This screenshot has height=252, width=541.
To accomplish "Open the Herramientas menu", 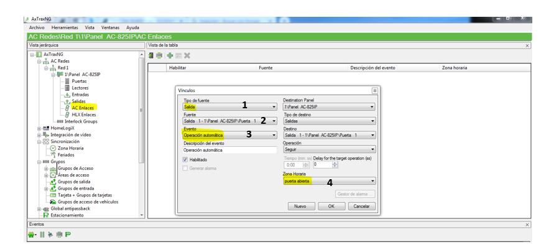I will click(x=65, y=27).
